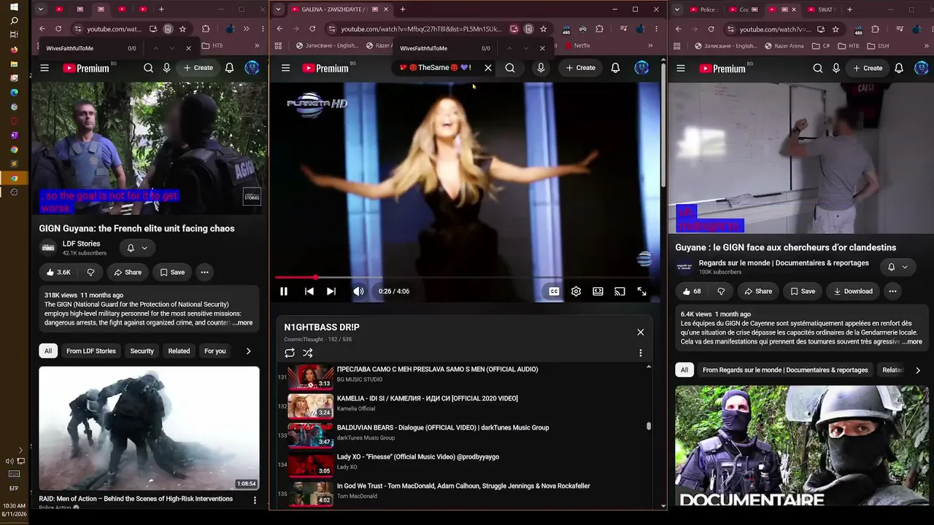
Task: Toggle shuffle for N1GHTBASS DR!P playlist
Action: (x=308, y=353)
